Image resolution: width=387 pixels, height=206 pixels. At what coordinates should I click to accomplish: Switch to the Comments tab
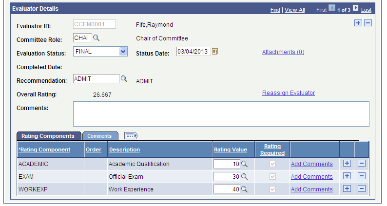[x=100, y=136]
